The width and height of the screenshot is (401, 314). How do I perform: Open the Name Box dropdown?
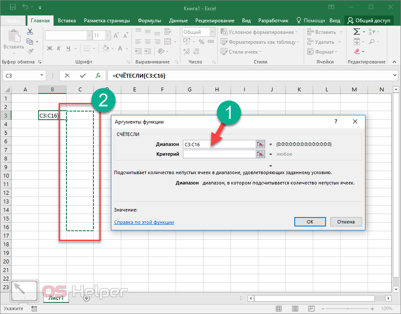click(x=42, y=75)
